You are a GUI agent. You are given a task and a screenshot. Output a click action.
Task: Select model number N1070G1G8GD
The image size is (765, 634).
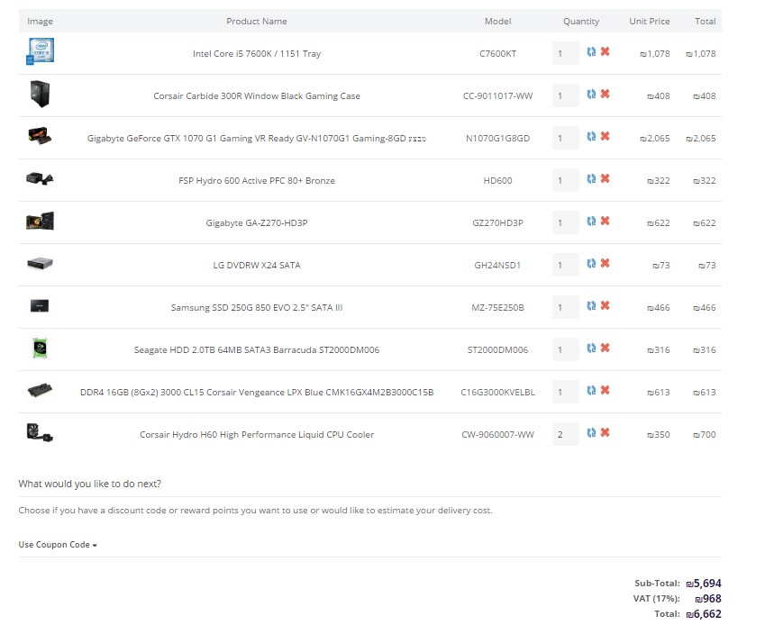[x=497, y=139]
